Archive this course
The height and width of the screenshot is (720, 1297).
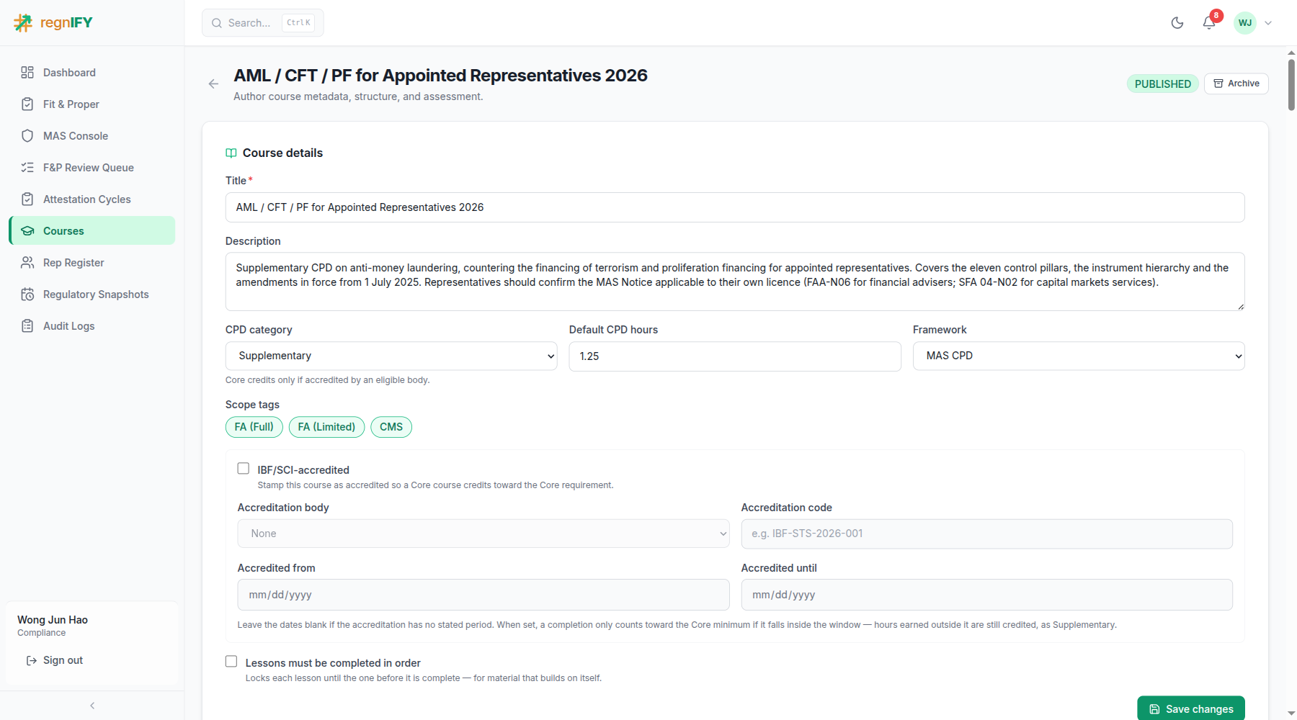click(x=1236, y=84)
